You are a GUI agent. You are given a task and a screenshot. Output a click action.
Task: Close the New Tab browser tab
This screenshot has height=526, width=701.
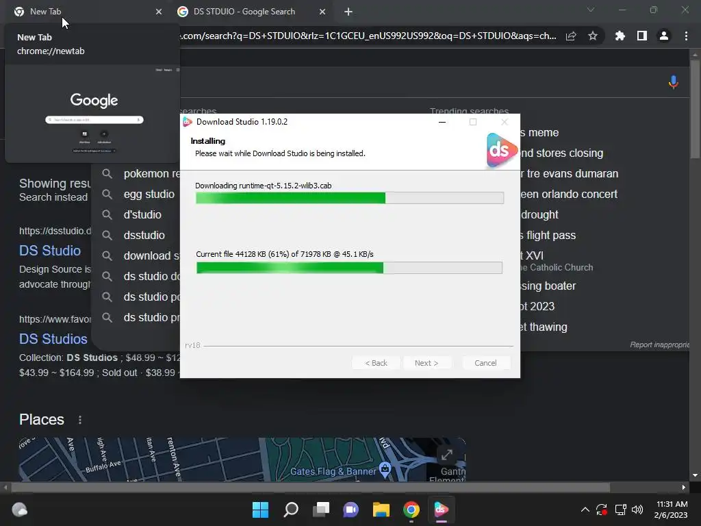point(159,12)
